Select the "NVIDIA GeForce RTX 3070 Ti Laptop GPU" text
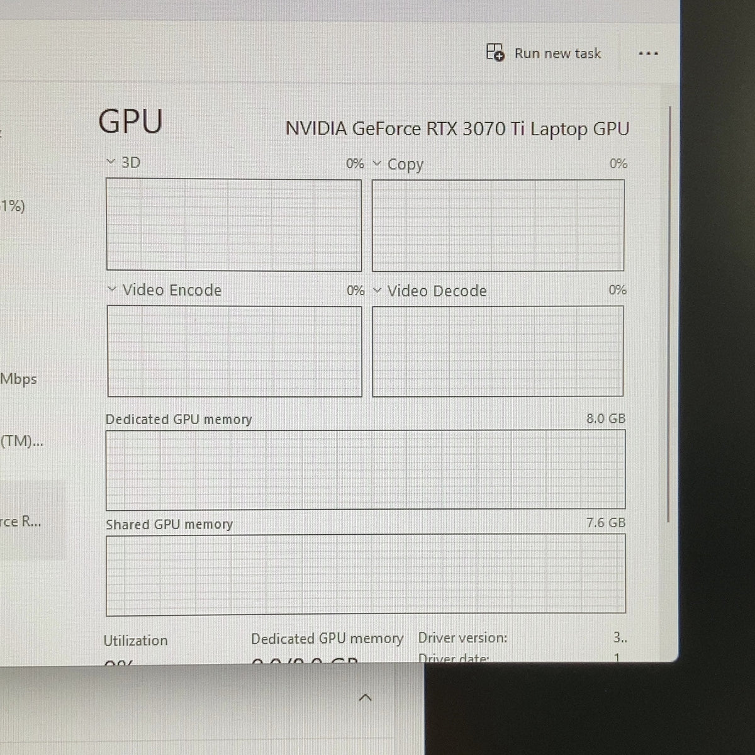The image size is (755, 755). [457, 129]
